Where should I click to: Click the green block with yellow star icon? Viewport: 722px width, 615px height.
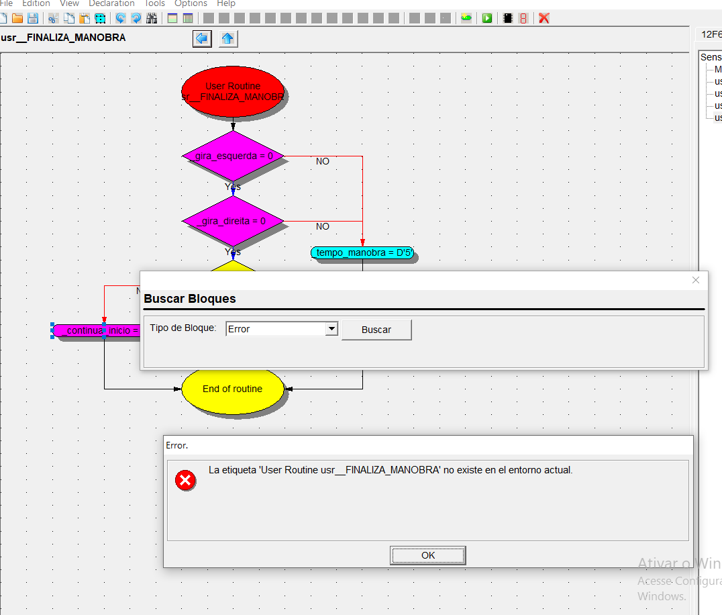[x=466, y=18]
